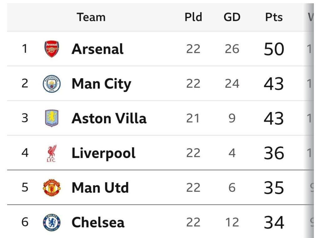
Task: Click the Arsenal club crest
Action: pyautogui.click(x=52, y=49)
